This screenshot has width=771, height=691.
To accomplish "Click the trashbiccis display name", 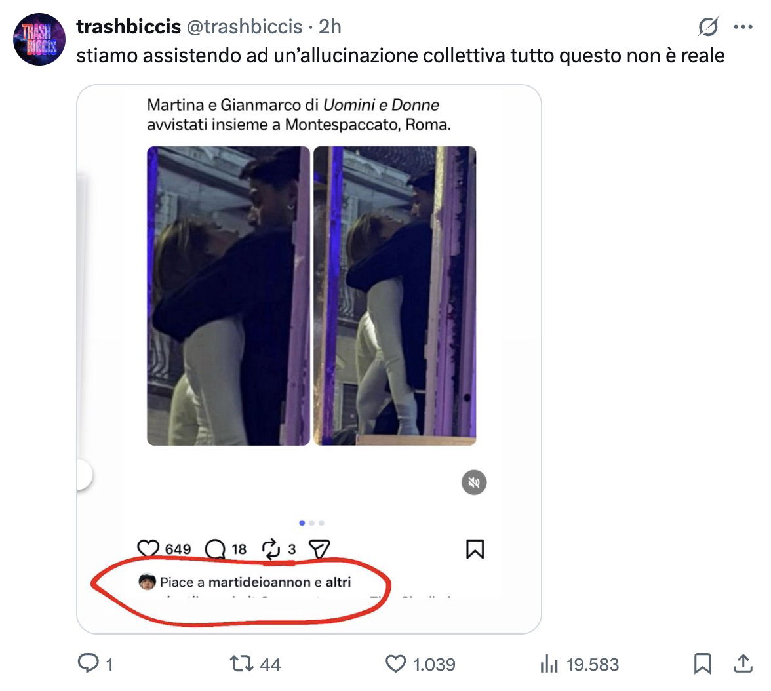I will click(x=128, y=26).
